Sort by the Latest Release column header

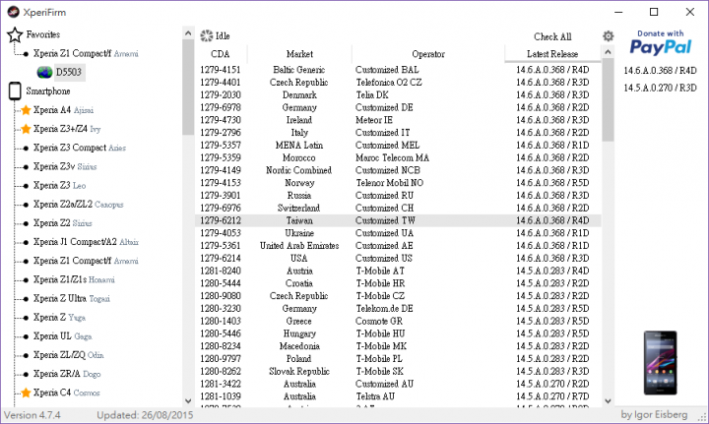(x=552, y=54)
